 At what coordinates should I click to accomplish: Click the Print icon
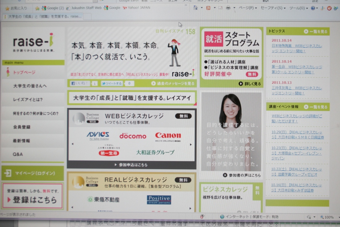click(228, 8)
